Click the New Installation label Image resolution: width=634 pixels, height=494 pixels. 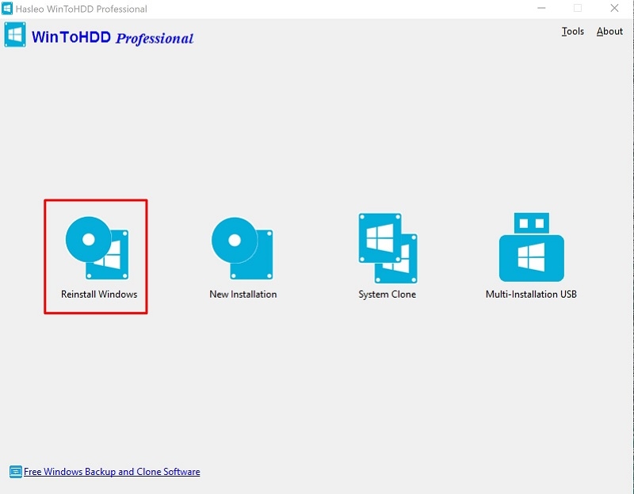coord(243,294)
